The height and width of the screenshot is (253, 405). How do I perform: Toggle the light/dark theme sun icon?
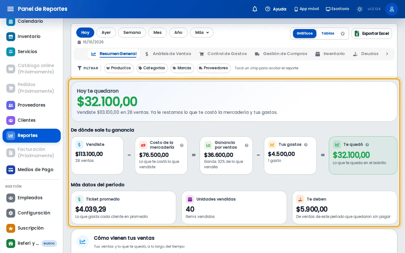click(360, 9)
